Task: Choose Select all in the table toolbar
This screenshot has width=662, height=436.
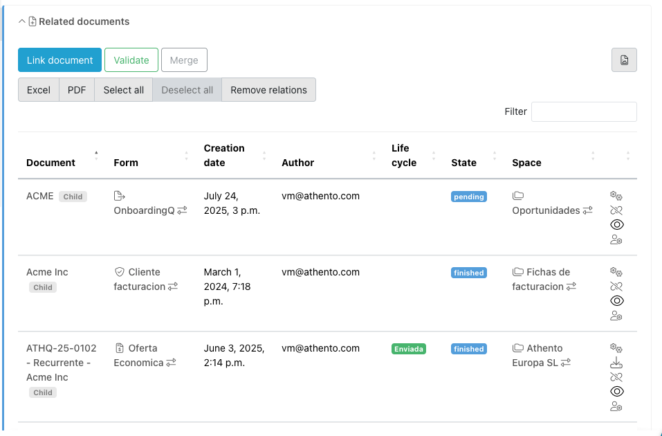Action: tap(124, 90)
